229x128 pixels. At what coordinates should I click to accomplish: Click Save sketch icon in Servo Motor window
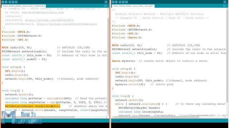(126, 2)
